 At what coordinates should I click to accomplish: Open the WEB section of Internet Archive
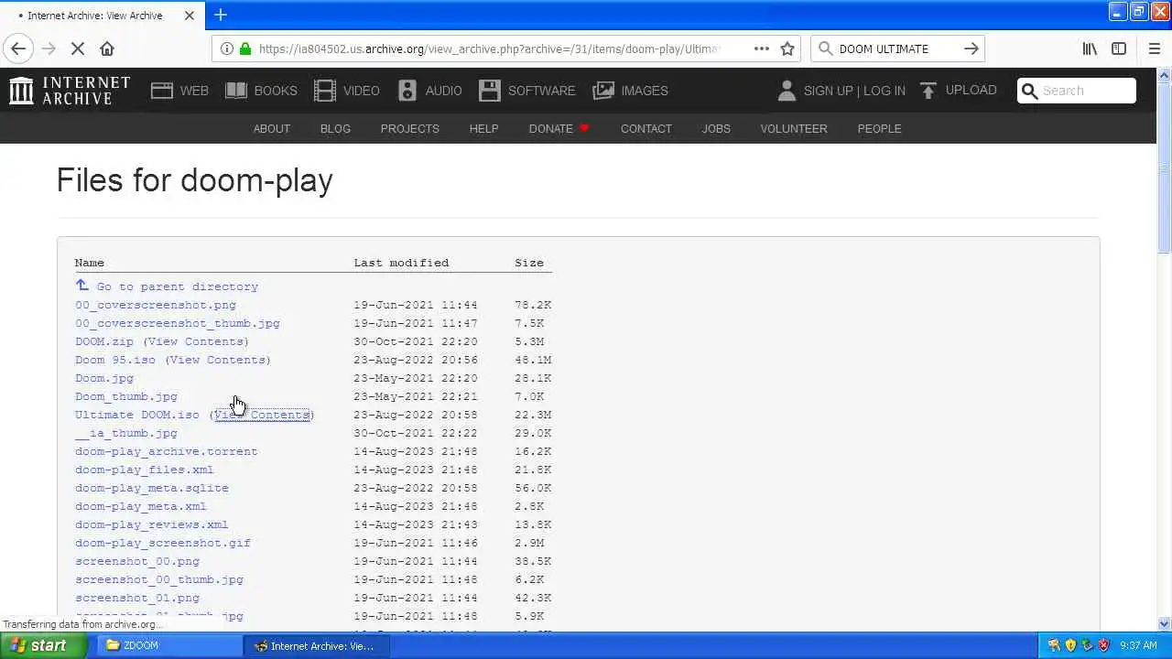(179, 90)
